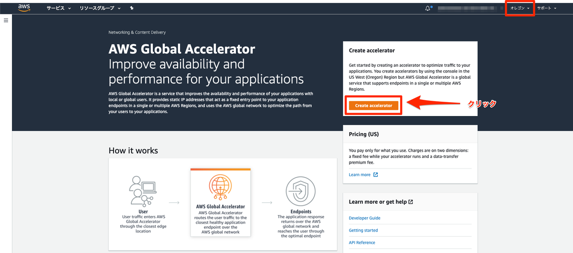Click the User traffic illustration icon
The image size is (573, 253).
(143, 191)
